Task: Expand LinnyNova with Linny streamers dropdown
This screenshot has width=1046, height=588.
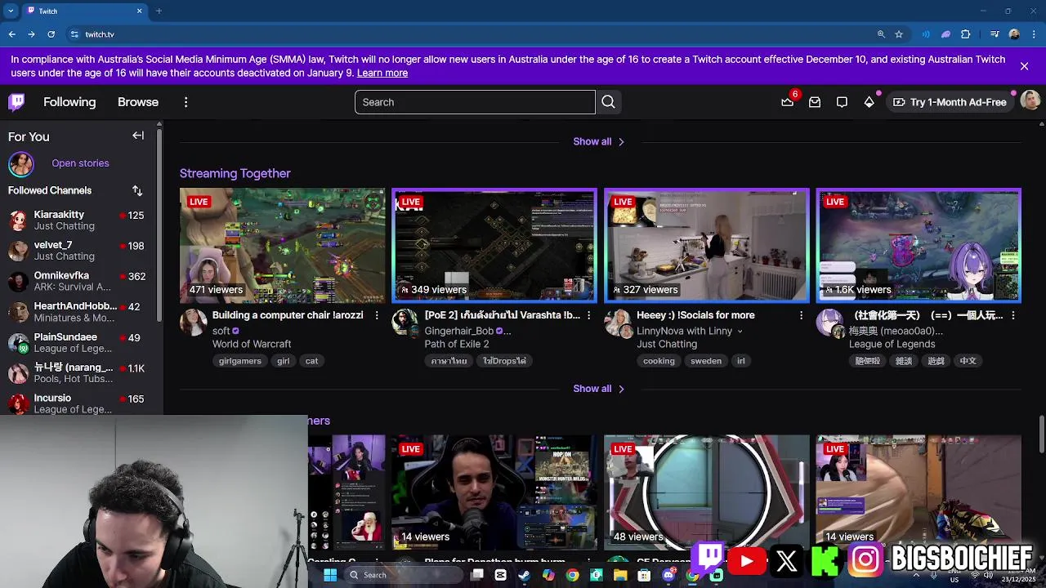Action: (x=740, y=332)
